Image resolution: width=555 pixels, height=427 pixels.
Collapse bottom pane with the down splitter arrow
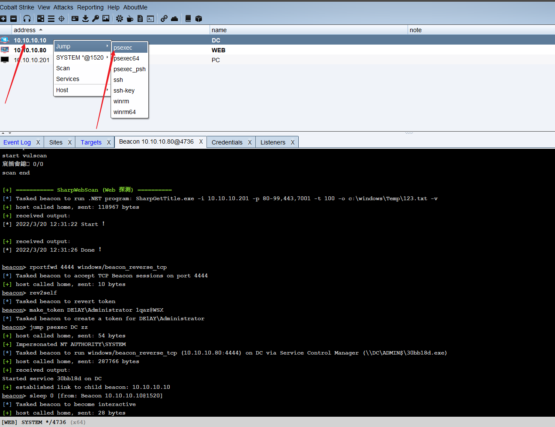pyautogui.click(x=10, y=133)
